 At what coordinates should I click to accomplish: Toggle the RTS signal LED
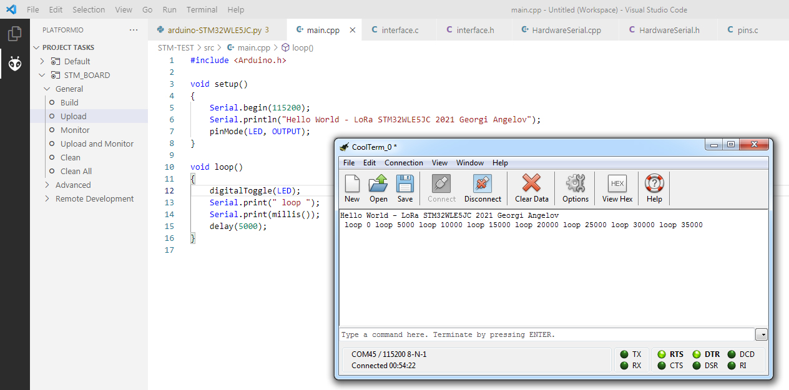662,354
